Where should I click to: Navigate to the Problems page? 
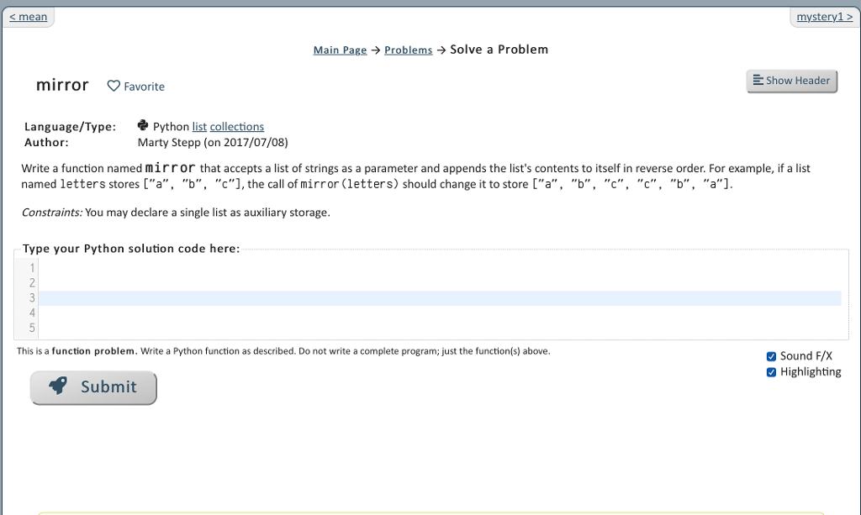coord(408,50)
